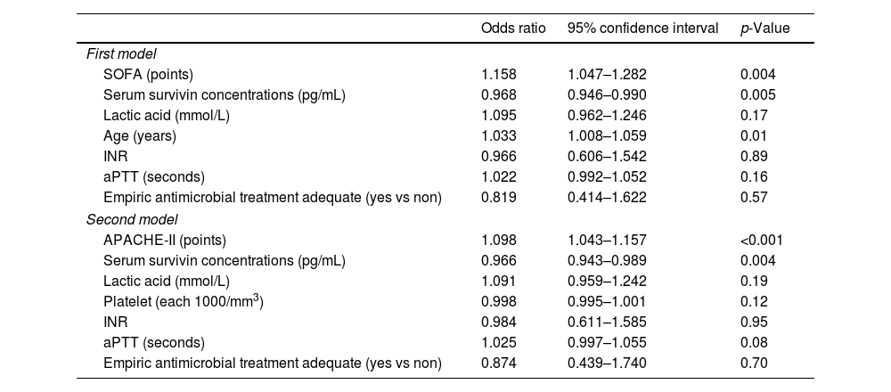Click the odds ratio 0.819 cell
The width and height of the screenshot is (891, 392).
point(498,198)
